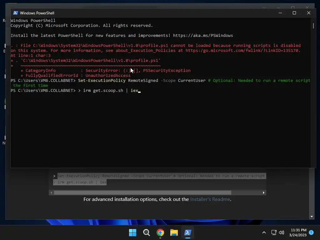Open the Windows Start menu

click(132, 232)
